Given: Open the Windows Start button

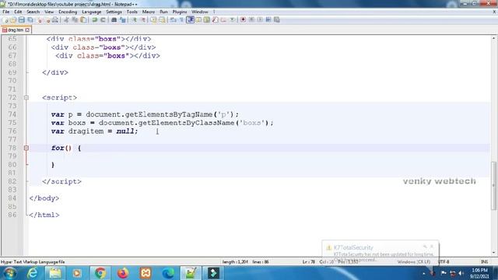Looking at the screenshot, I should click(10, 273).
